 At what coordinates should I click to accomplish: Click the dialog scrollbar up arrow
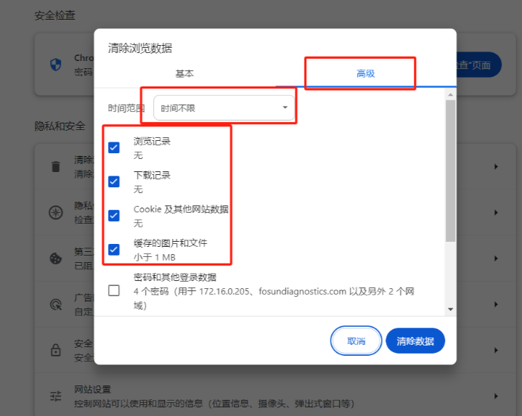[x=450, y=95]
